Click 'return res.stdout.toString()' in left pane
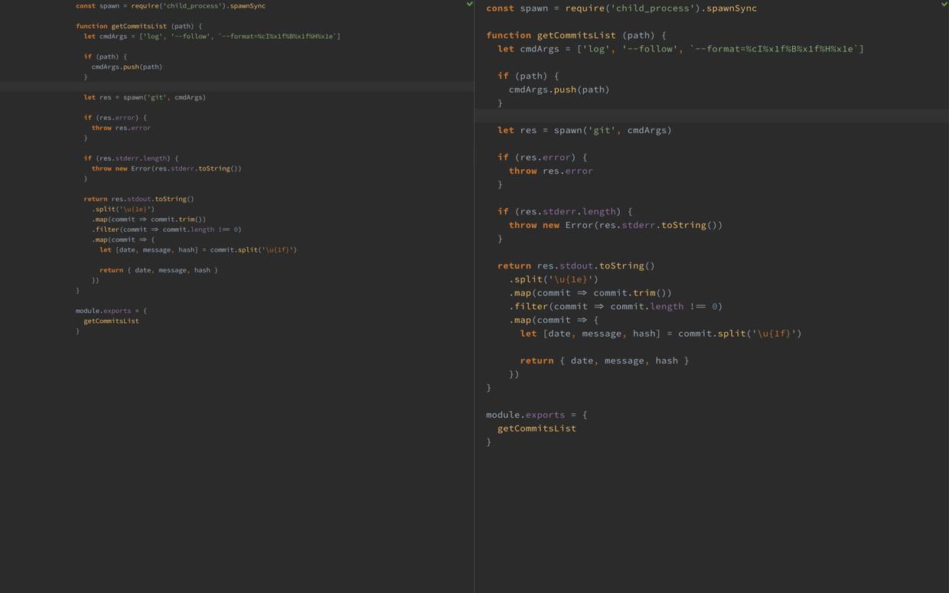 139,199
